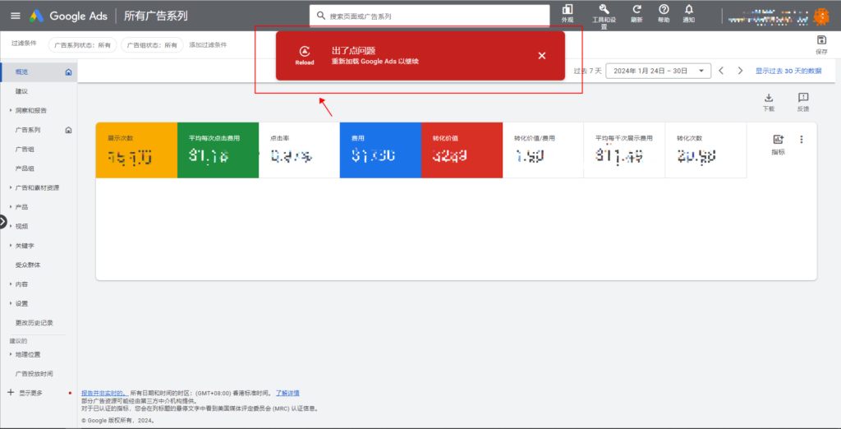The width and height of the screenshot is (841, 429).
Task: Select 受众群体 in left navigation
Action: pyautogui.click(x=27, y=265)
